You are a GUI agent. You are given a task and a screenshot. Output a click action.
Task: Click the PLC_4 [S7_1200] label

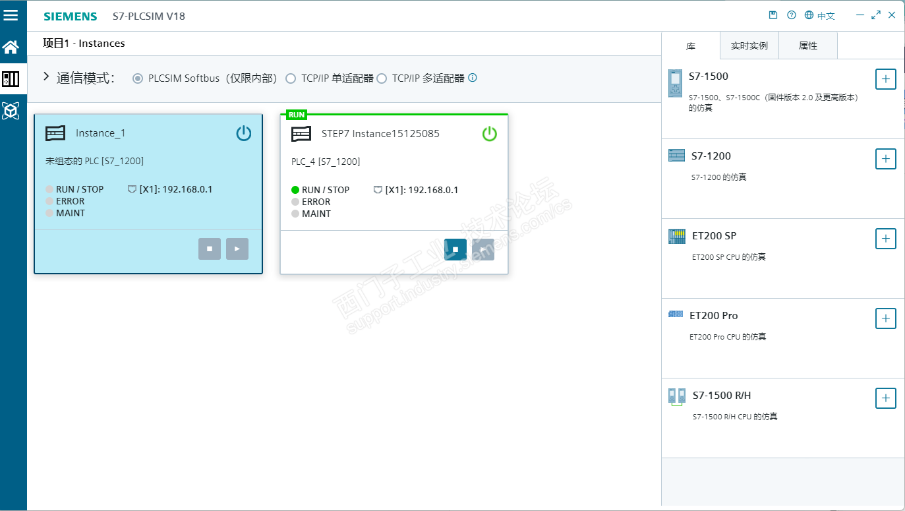(326, 162)
